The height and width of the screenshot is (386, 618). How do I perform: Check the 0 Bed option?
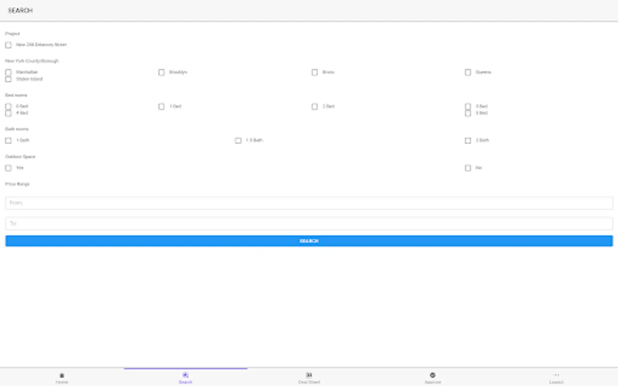[x=8, y=106]
